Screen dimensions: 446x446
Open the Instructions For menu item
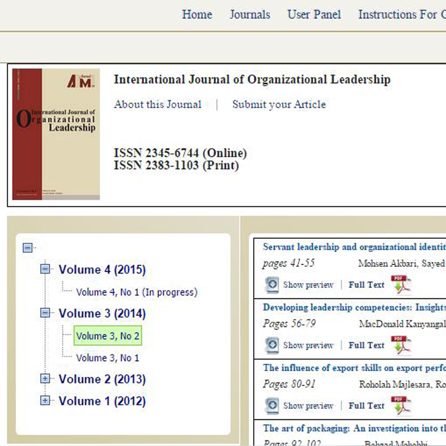tap(402, 14)
